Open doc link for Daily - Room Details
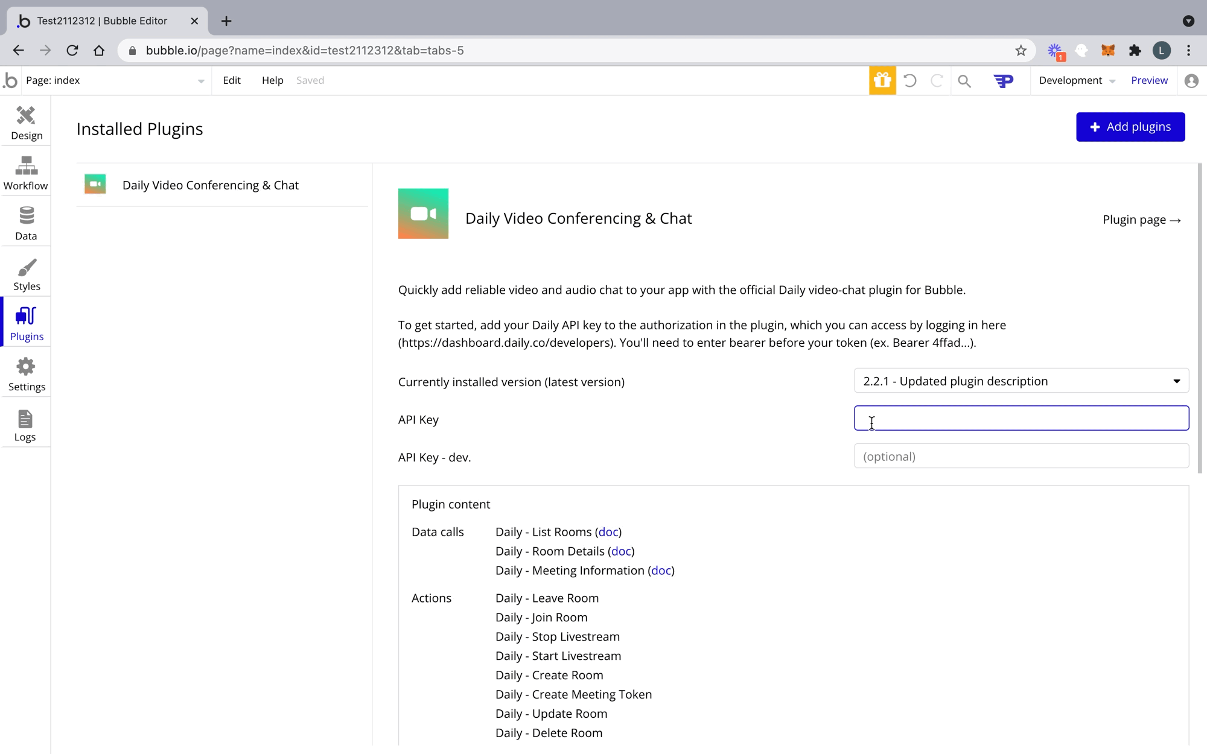The image size is (1207, 754). tap(621, 551)
